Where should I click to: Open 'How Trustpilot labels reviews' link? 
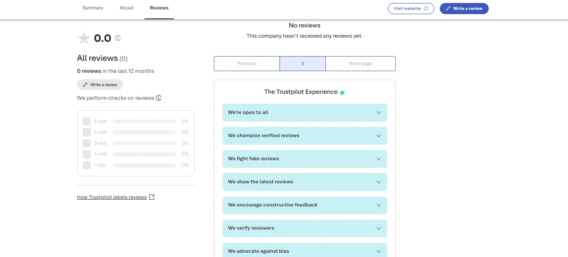coord(112,197)
